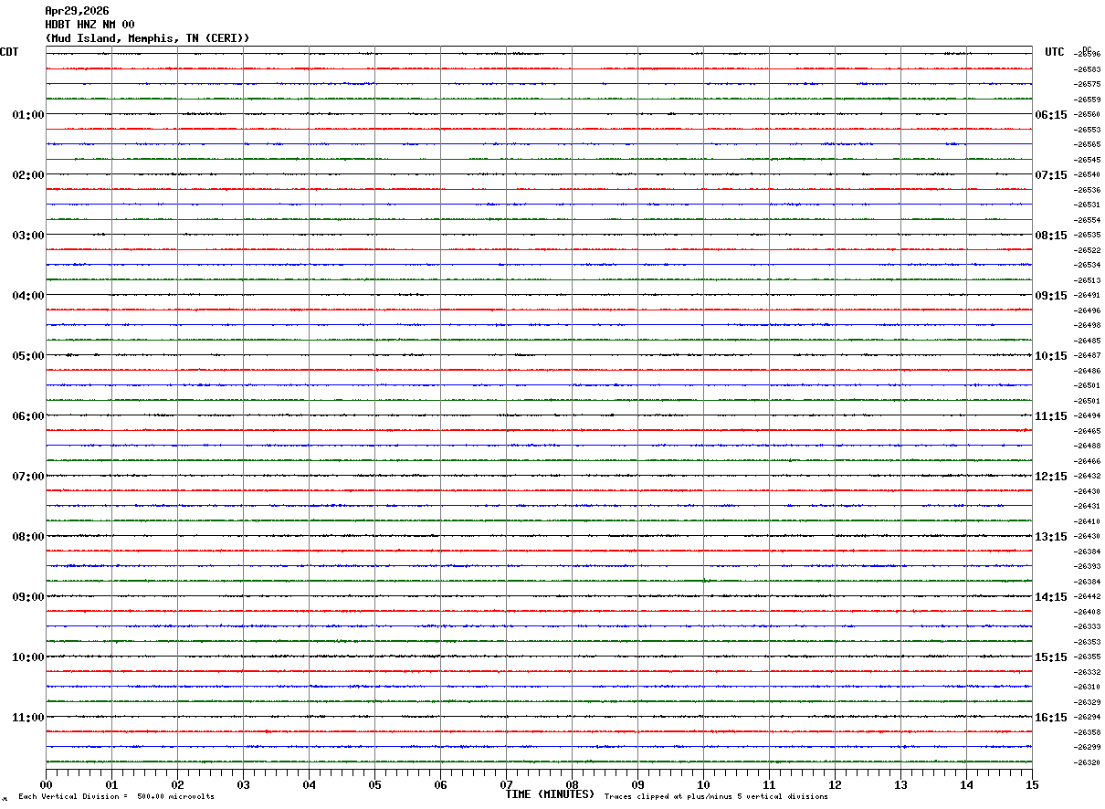
Task: Click minute 05 on the TIME (MINUTES) axis
Action: coord(374,784)
